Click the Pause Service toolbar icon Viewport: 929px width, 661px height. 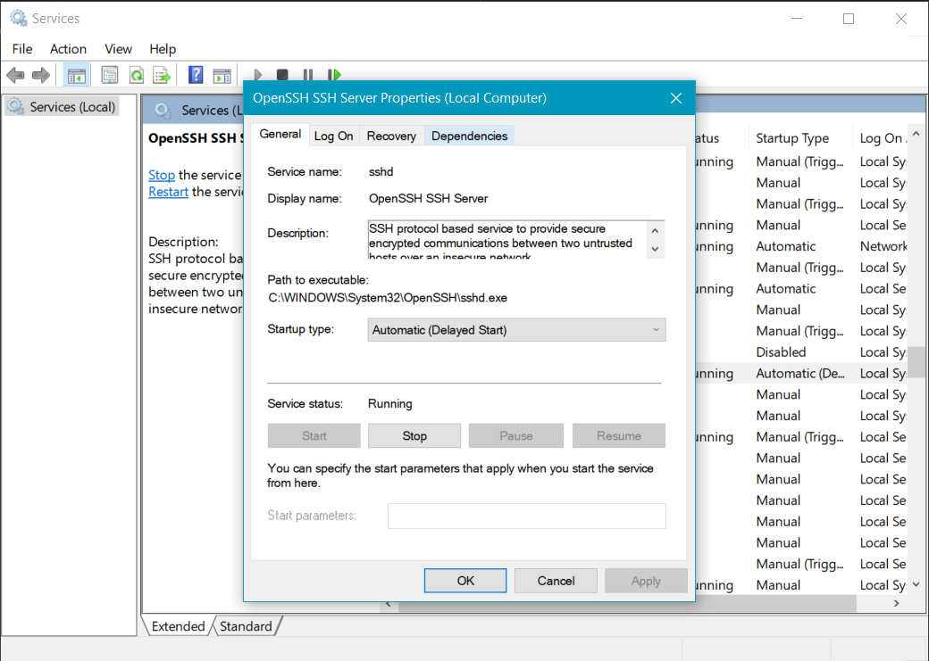[308, 75]
